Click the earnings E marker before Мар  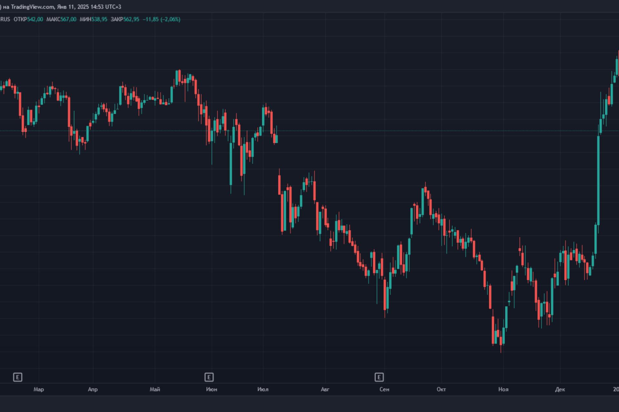coord(18,377)
